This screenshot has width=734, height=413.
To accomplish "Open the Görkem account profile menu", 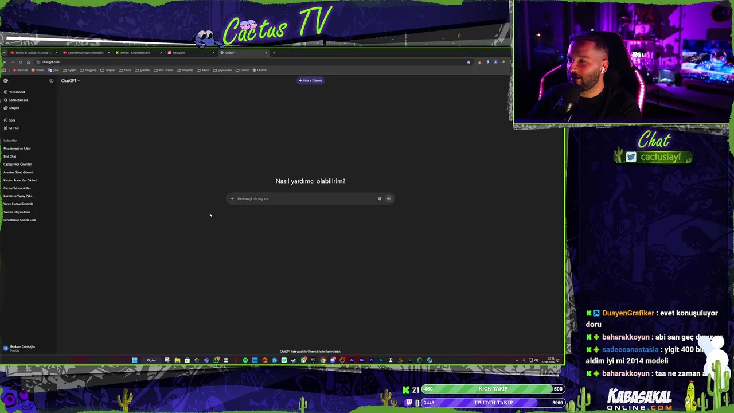I will [x=20, y=348].
